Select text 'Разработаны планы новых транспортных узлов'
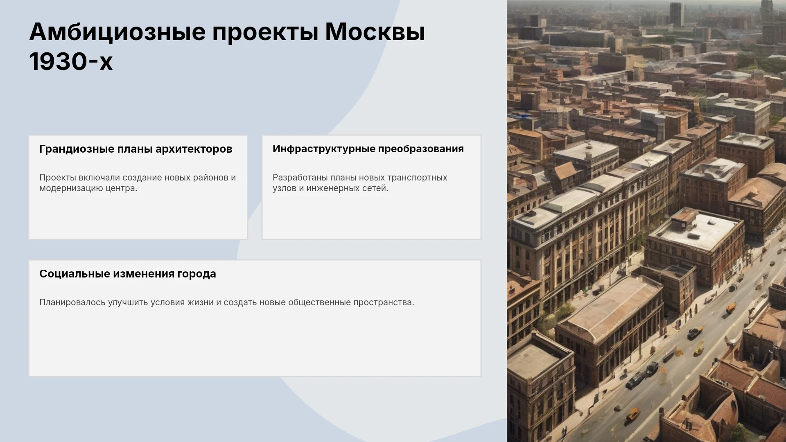 (x=360, y=183)
